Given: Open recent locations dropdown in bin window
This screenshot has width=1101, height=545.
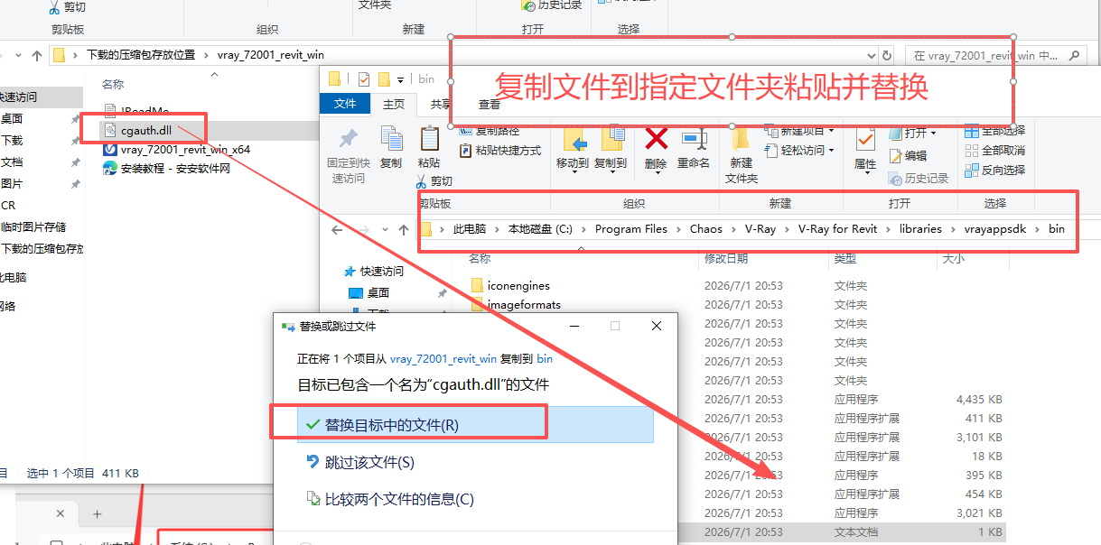Looking at the screenshot, I should [x=385, y=230].
